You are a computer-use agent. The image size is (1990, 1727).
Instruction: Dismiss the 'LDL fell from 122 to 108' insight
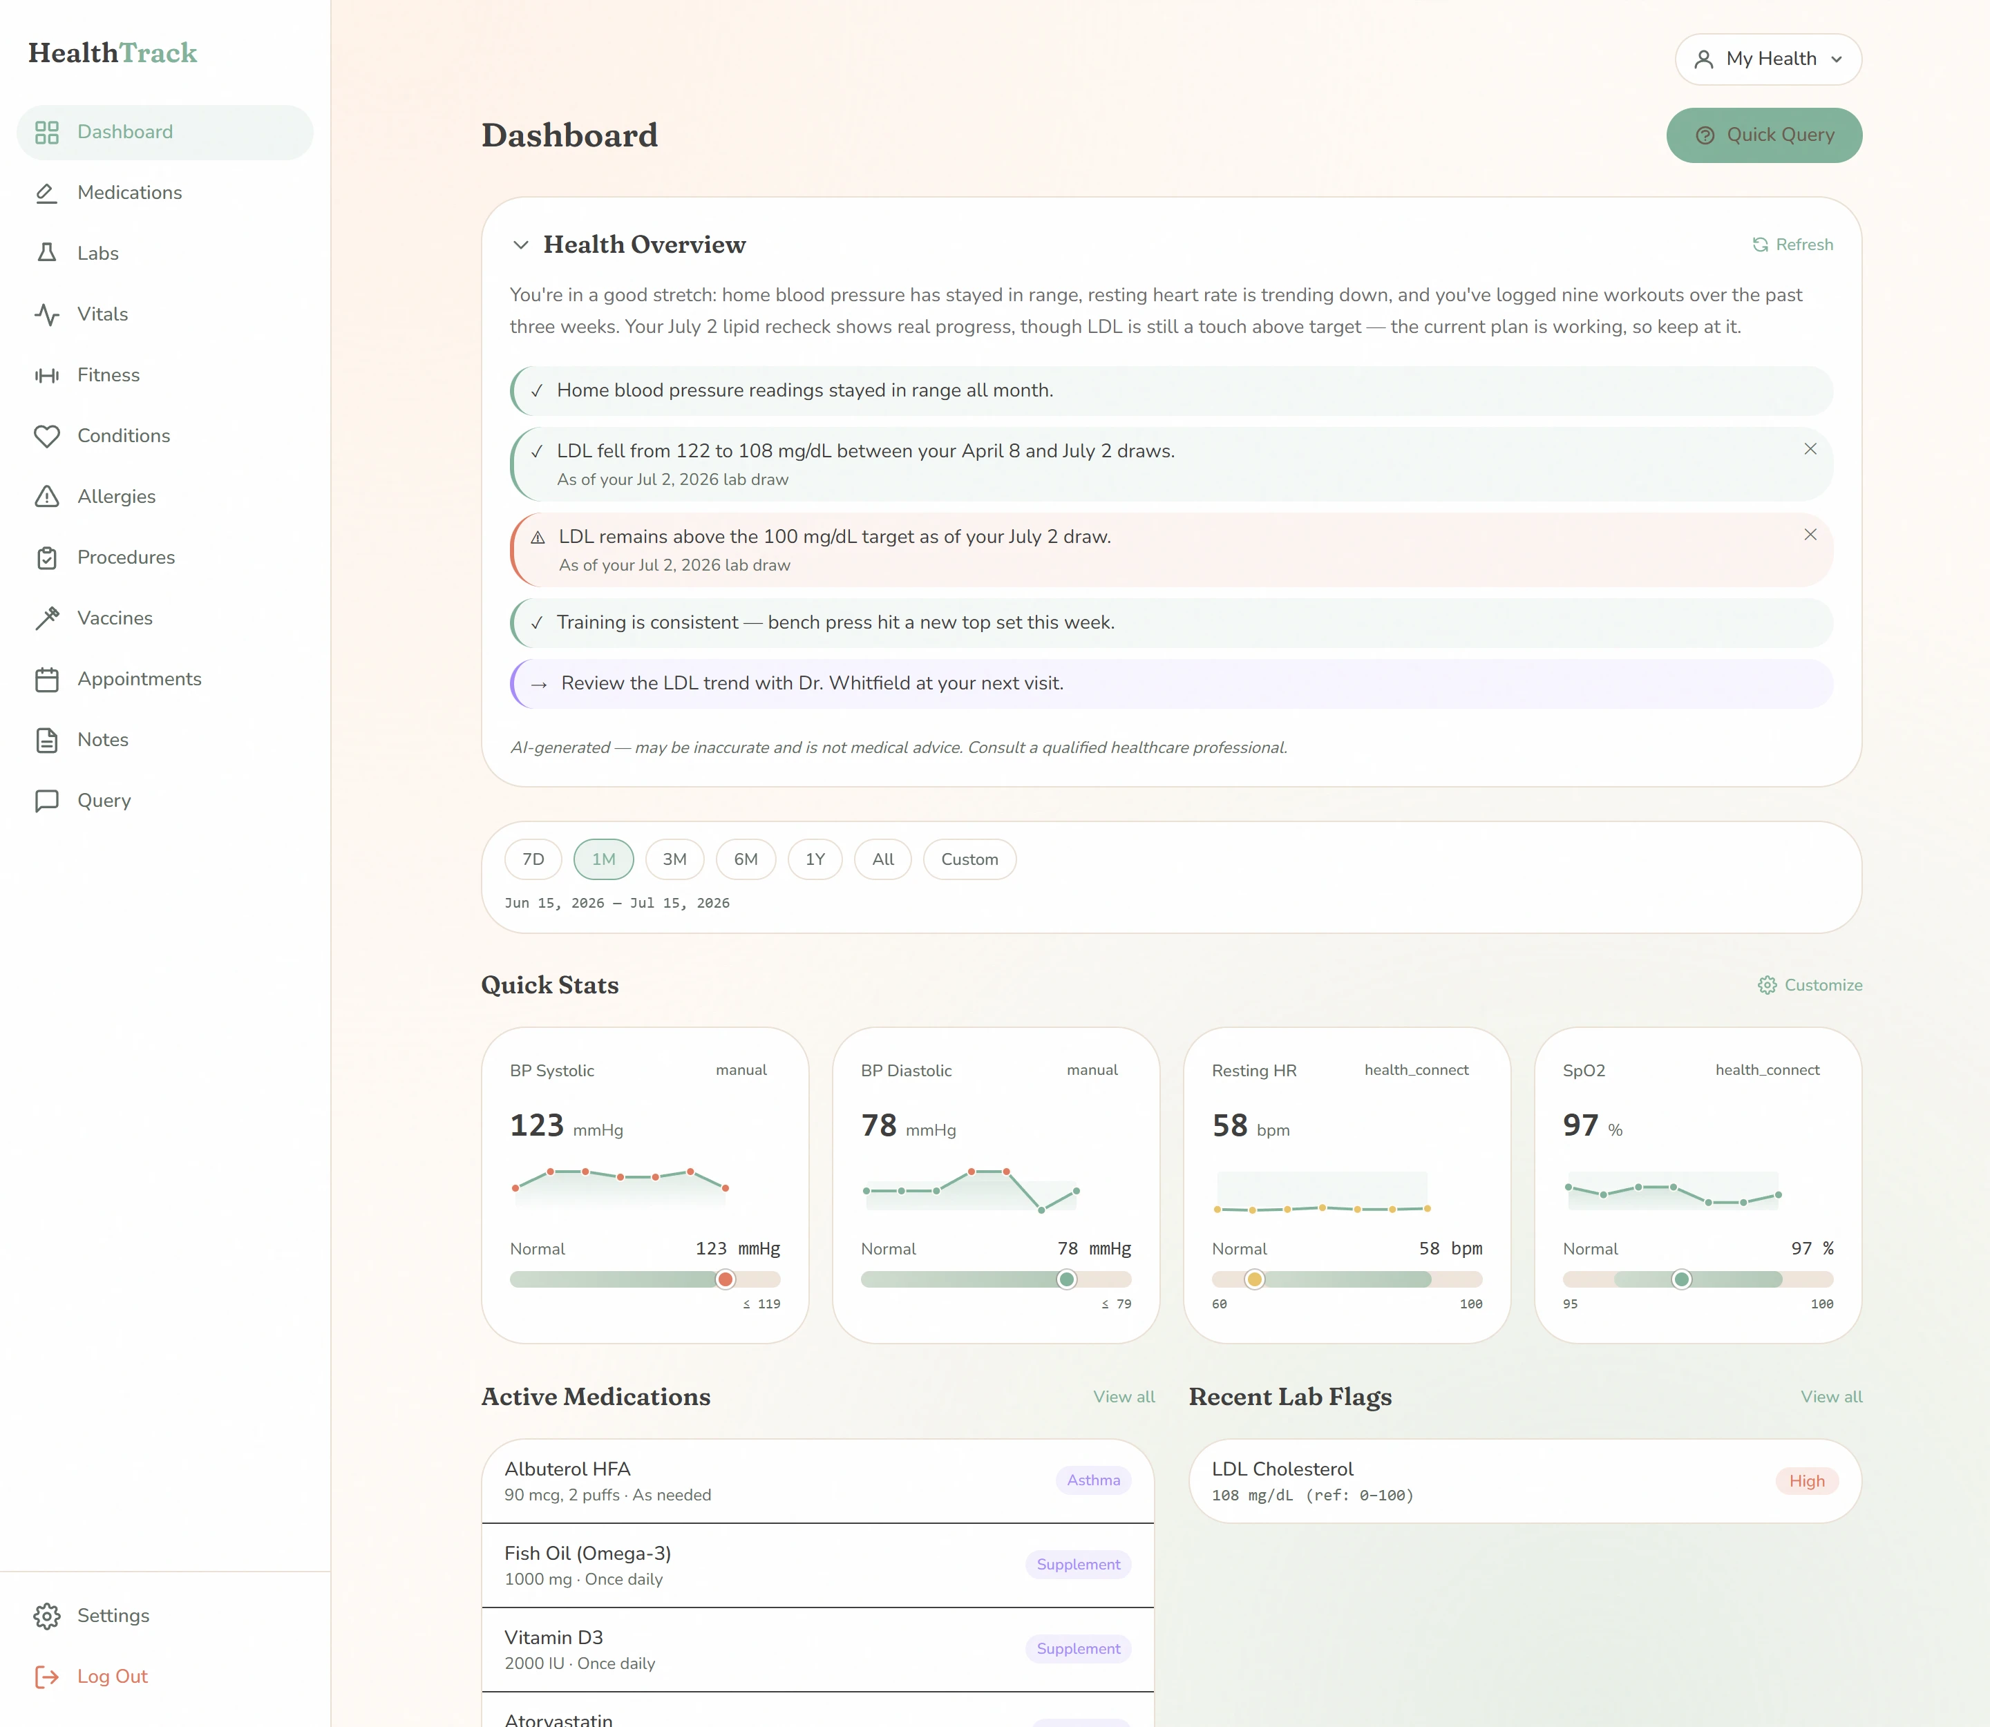(1810, 449)
